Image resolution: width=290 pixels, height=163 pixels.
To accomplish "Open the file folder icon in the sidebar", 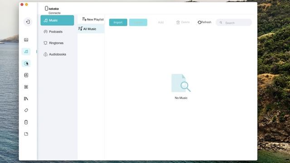I will pos(26,134).
